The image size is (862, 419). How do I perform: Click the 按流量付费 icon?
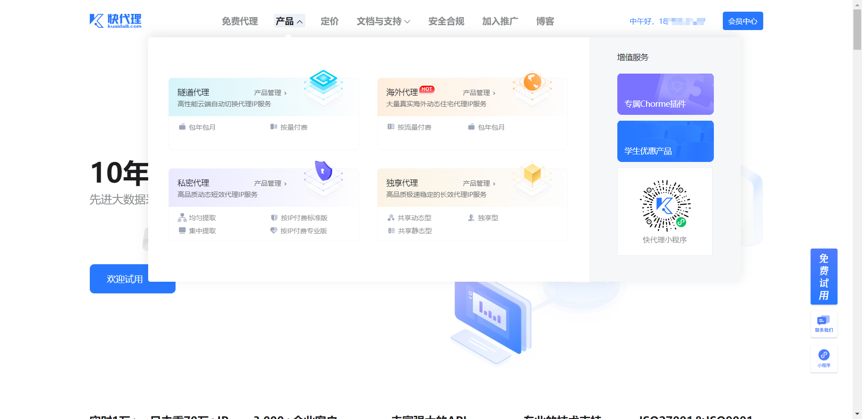point(391,127)
